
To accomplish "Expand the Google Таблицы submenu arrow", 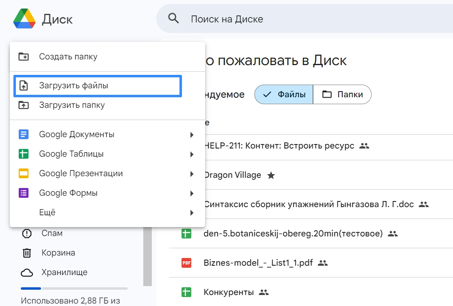I will [x=192, y=154].
